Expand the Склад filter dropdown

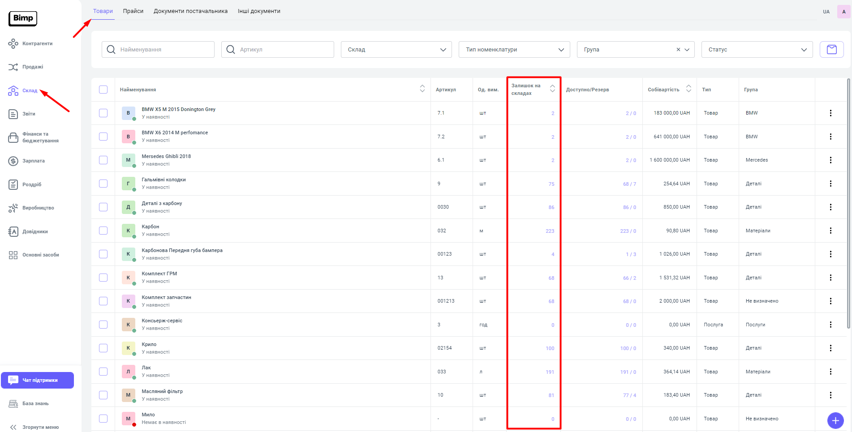click(396, 50)
